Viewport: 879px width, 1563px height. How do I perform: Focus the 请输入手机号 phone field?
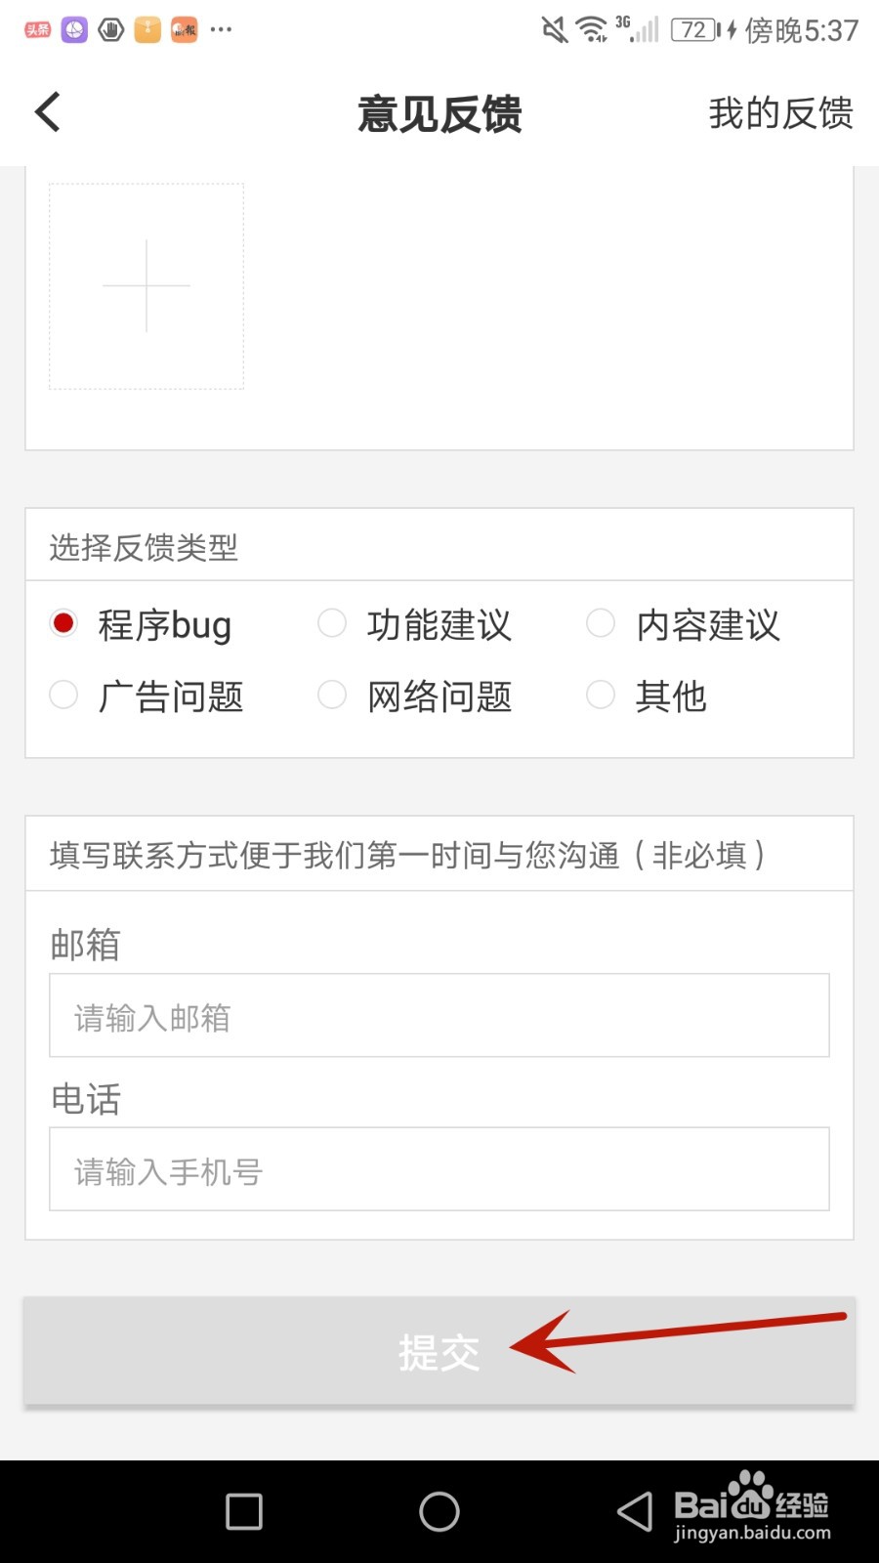(439, 1169)
